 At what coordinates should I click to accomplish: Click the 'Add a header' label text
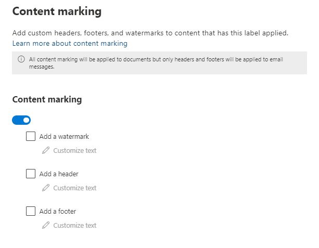59,174
